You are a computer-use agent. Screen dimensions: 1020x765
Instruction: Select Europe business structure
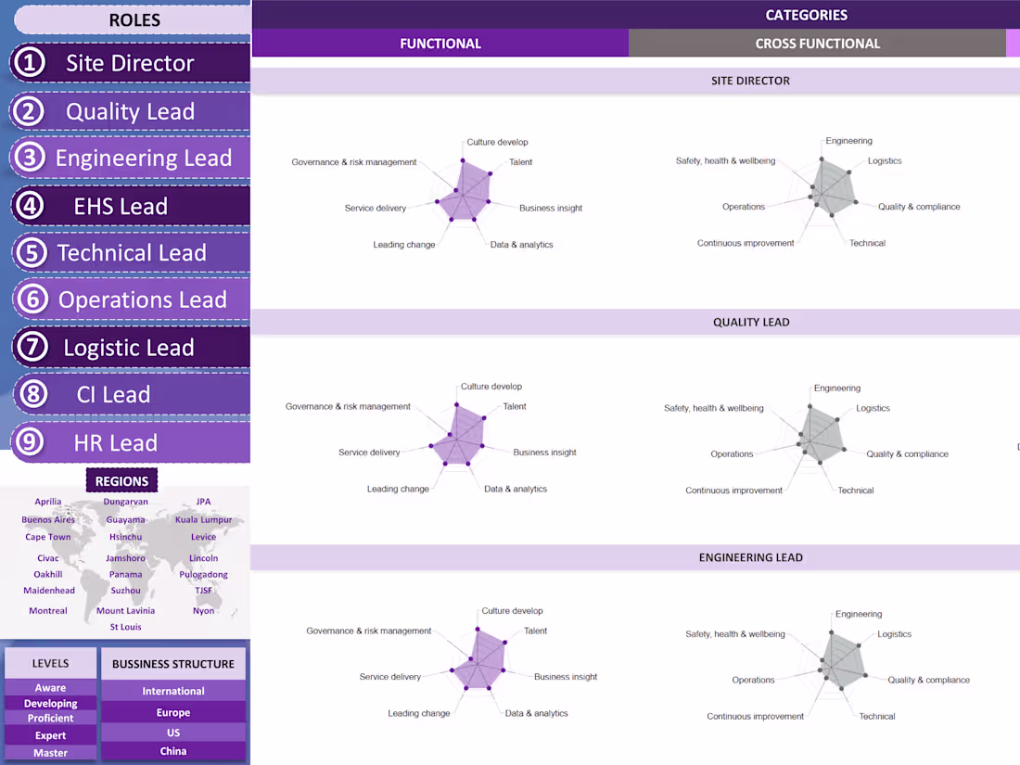click(173, 712)
